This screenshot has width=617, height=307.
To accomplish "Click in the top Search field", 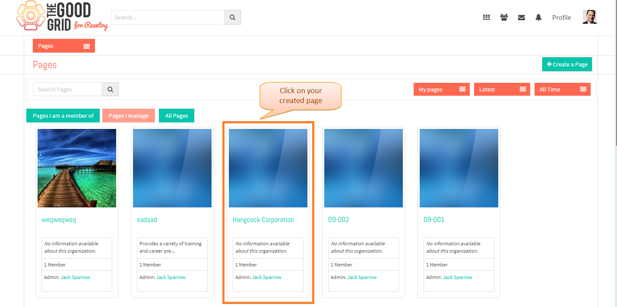I will (168, 17).
